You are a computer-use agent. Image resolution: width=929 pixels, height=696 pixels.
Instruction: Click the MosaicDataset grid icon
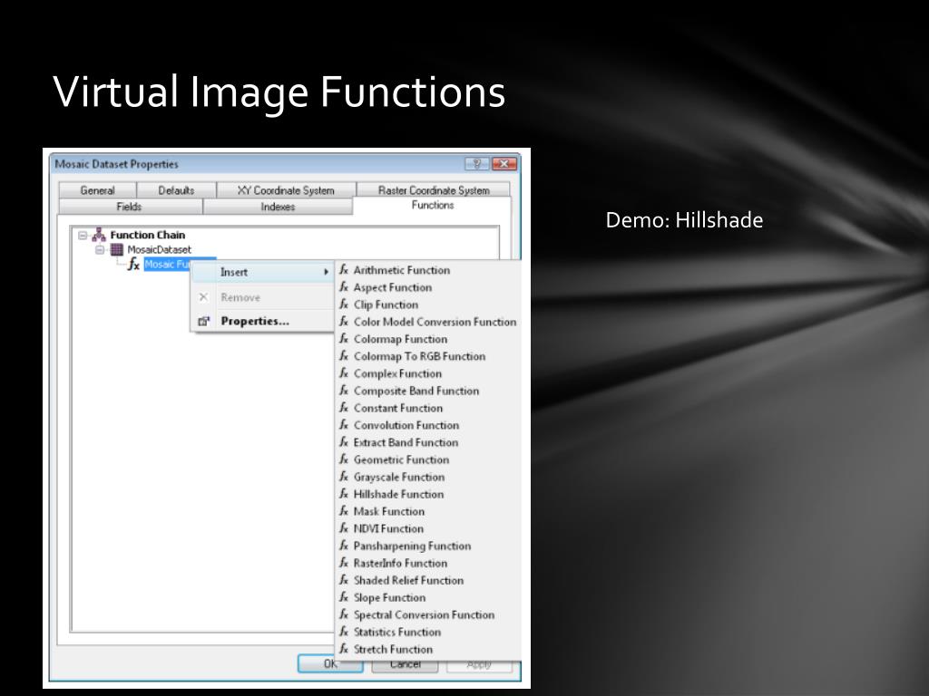point(117,249)
